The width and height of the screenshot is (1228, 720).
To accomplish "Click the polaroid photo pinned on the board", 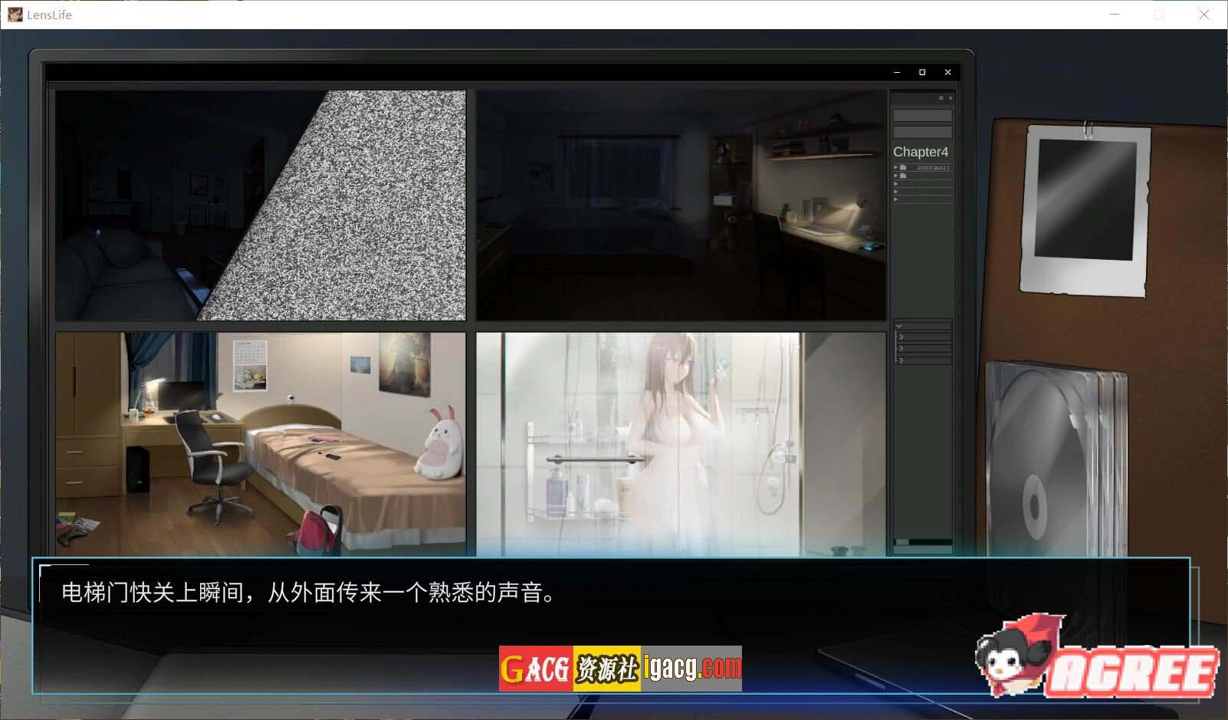I will [1086, 207].
